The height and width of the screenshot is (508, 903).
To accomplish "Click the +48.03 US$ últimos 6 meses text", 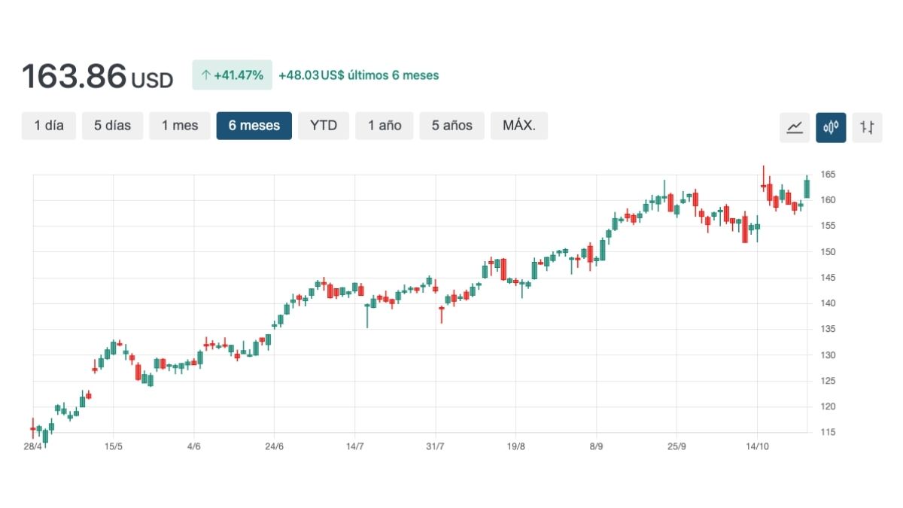I will (358, 75).
